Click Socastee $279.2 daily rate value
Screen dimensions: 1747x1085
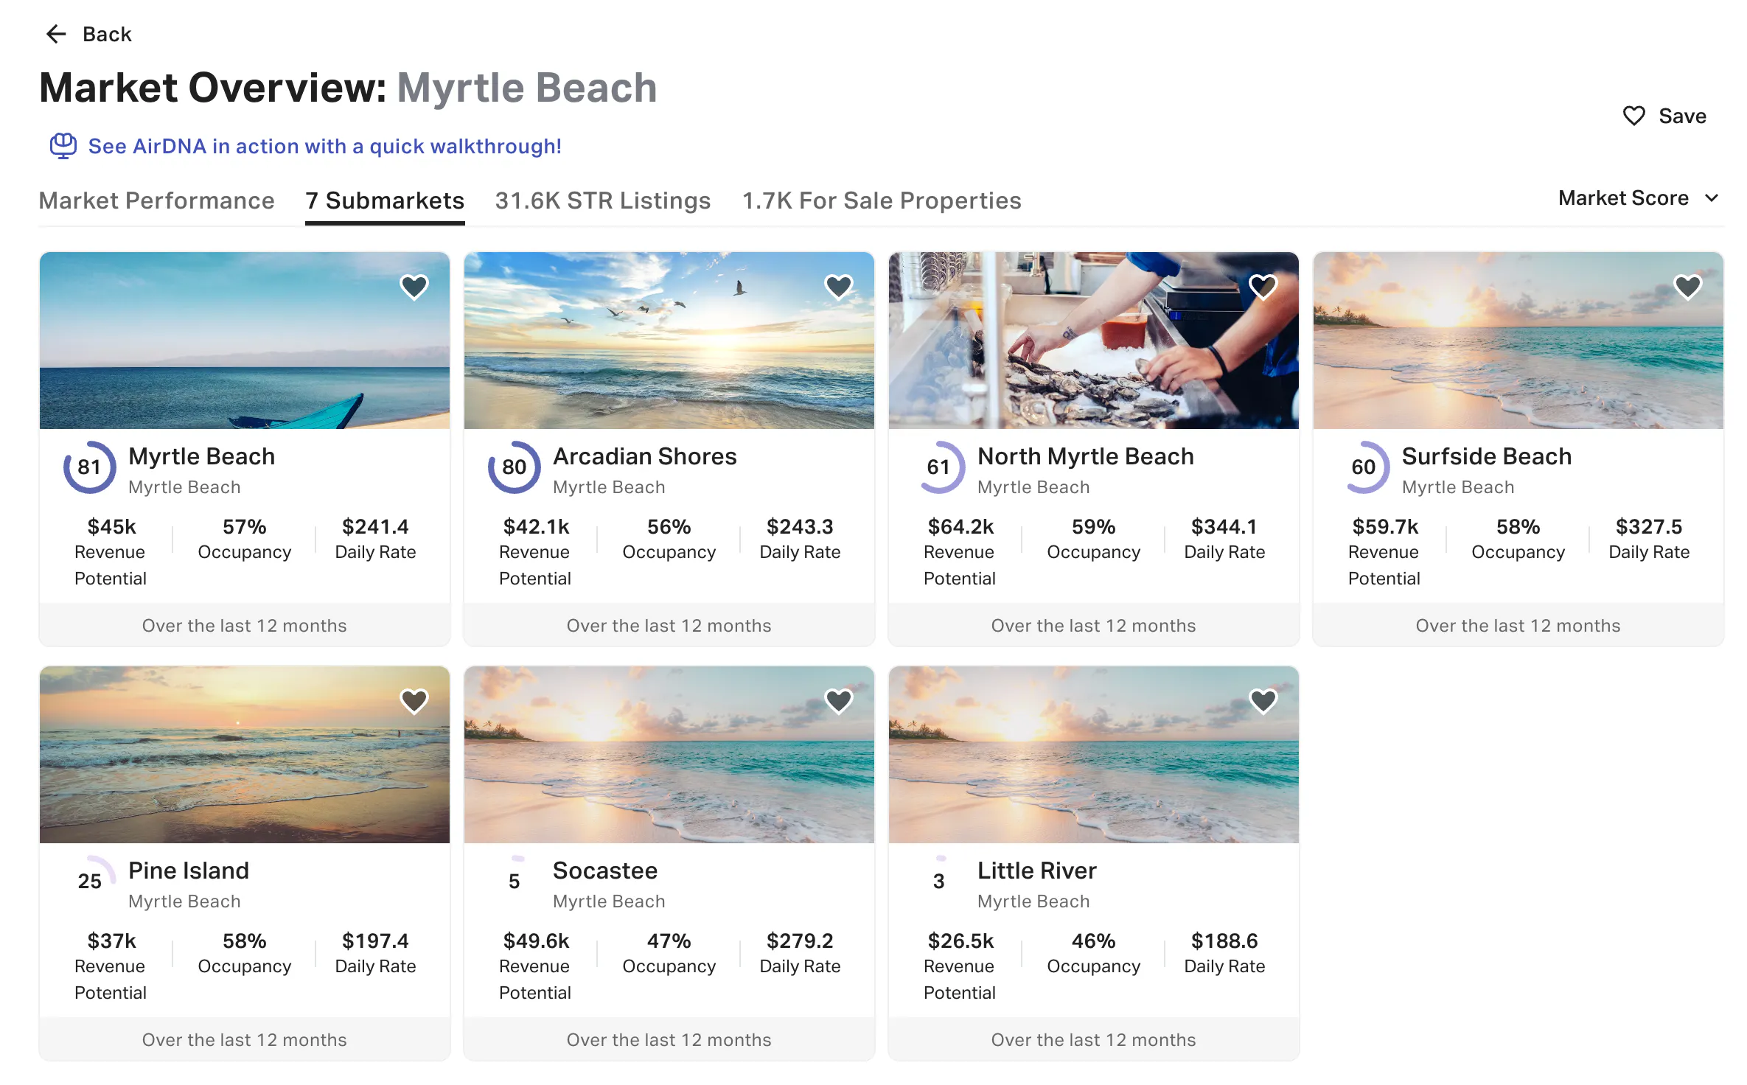click(800, 941)
